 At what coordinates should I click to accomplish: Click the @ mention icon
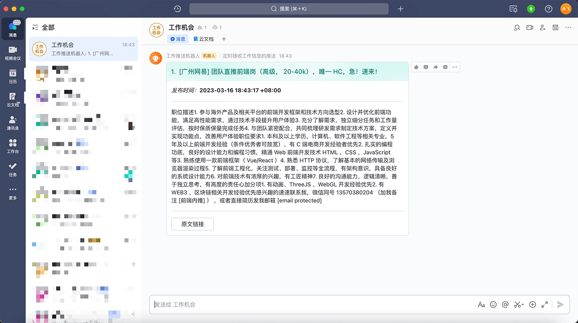click(x=505, y=305)
